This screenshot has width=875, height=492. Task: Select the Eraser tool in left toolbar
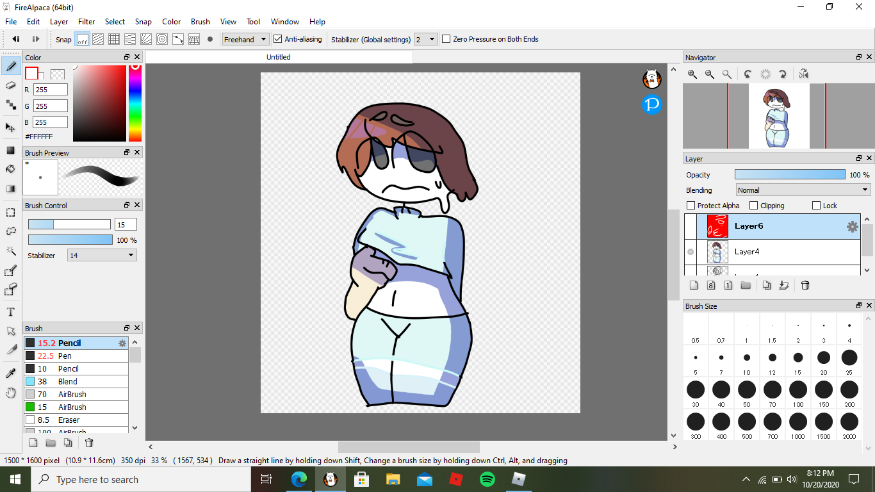coord(11,85)
